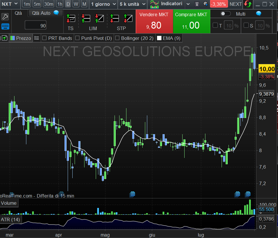Open the 1 giorno timeframe dropdown
The height and width of the screenshot is (238, 278).
104,4
